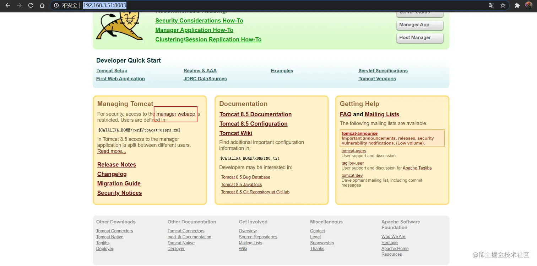
Task: Open the Changelog link
Action: tap(112, 174)
